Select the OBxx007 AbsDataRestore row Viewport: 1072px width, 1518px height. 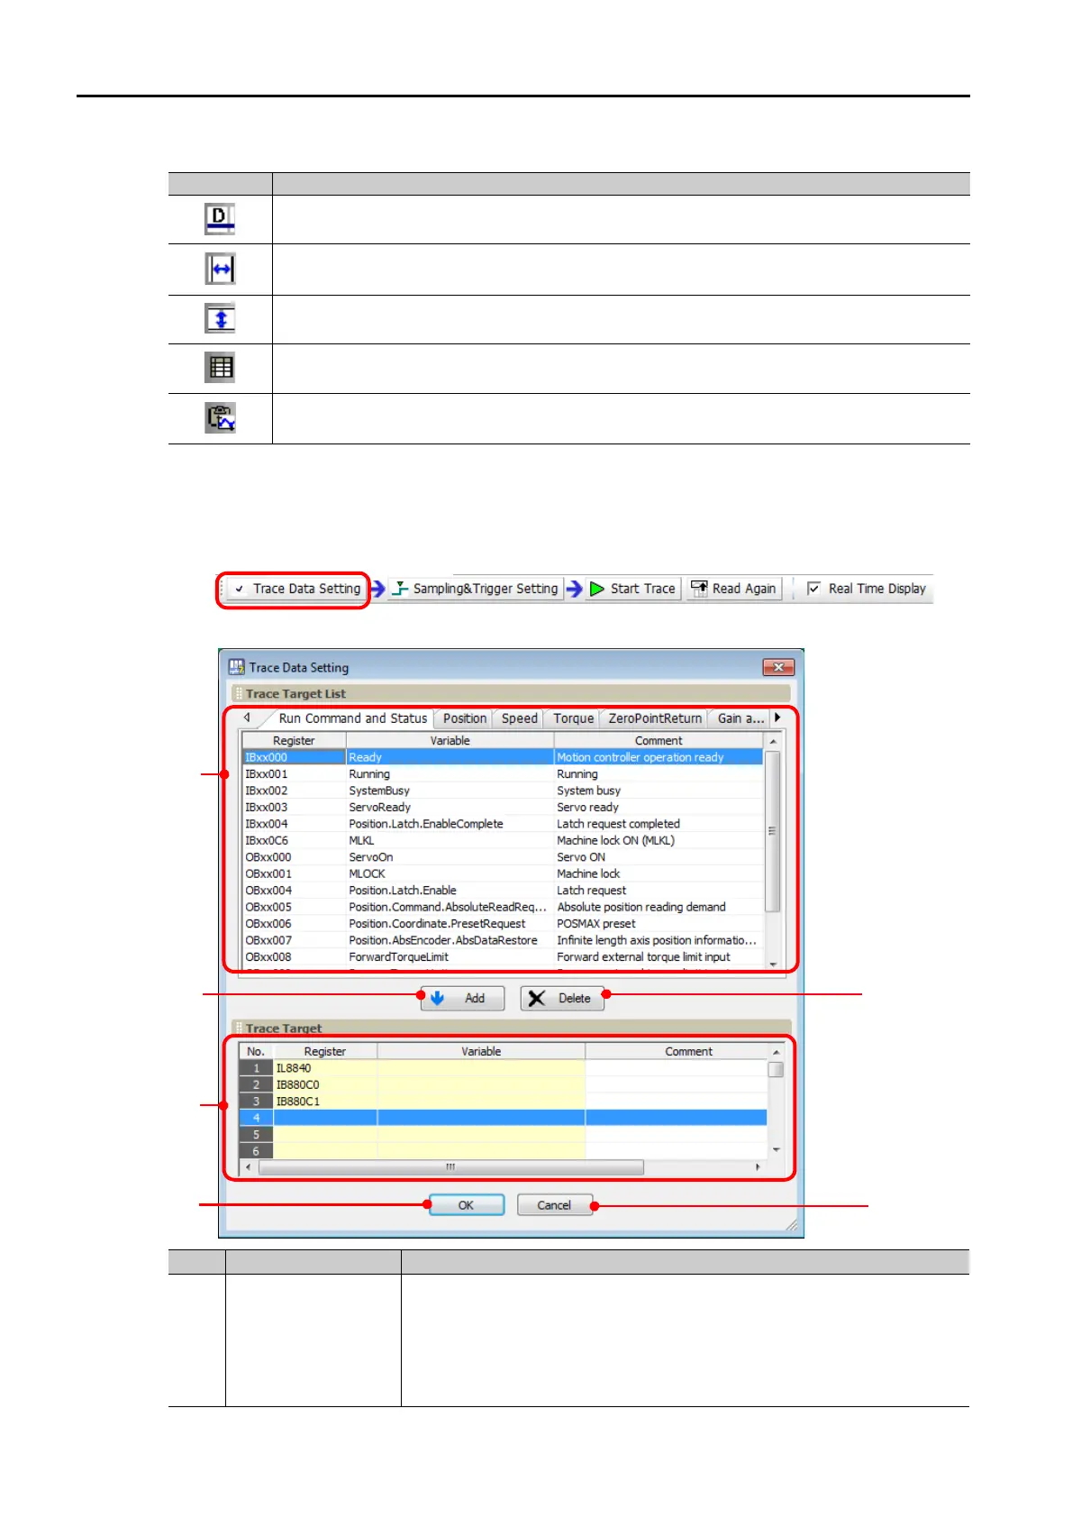coord(503,940)
